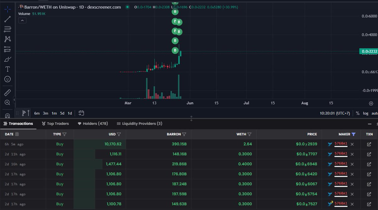Click the lowest B buy marker on chart

point(175,50)
